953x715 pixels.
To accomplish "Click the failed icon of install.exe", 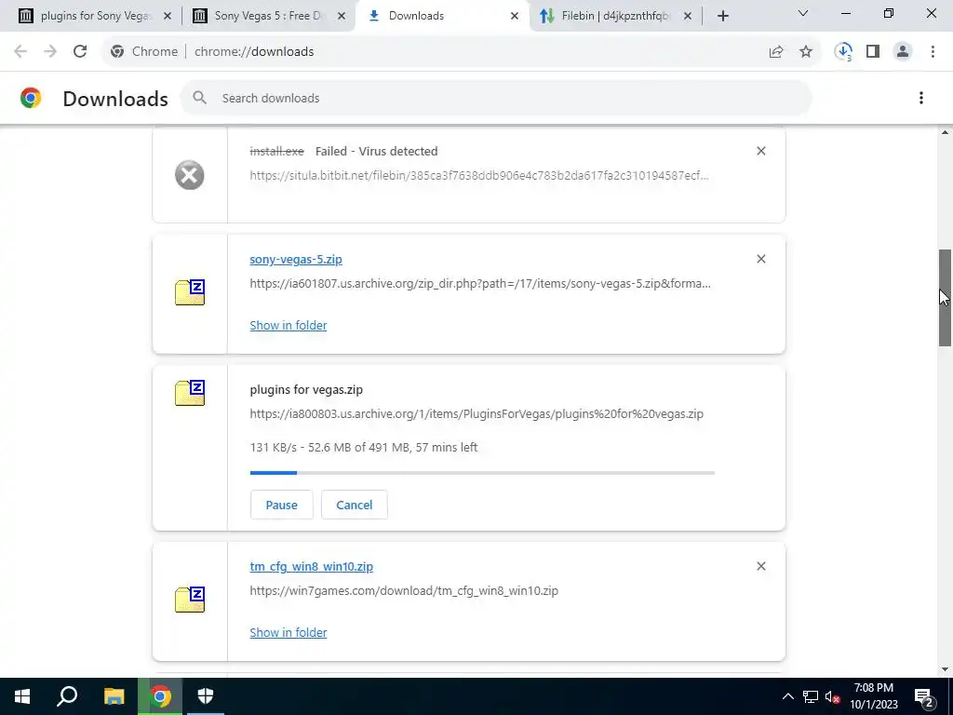I will click(190, 175).
